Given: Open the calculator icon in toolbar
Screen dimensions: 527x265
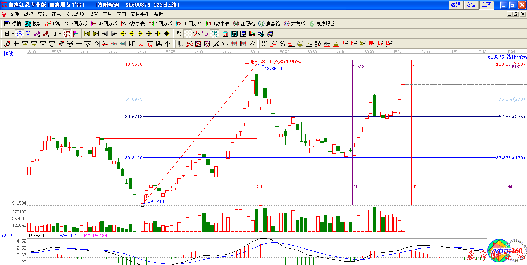Looking at the screenshot, I should click(x=234, y=34).
